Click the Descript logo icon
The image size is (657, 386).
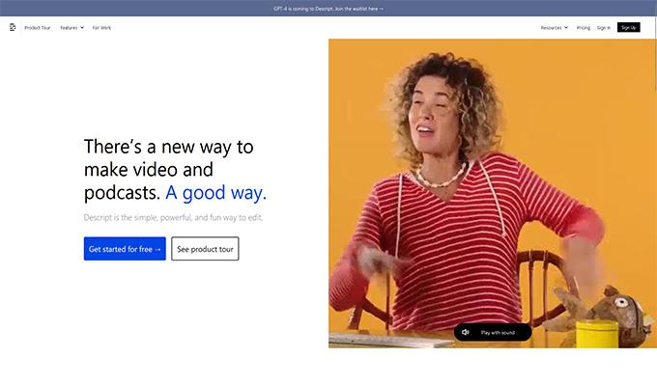13,27
